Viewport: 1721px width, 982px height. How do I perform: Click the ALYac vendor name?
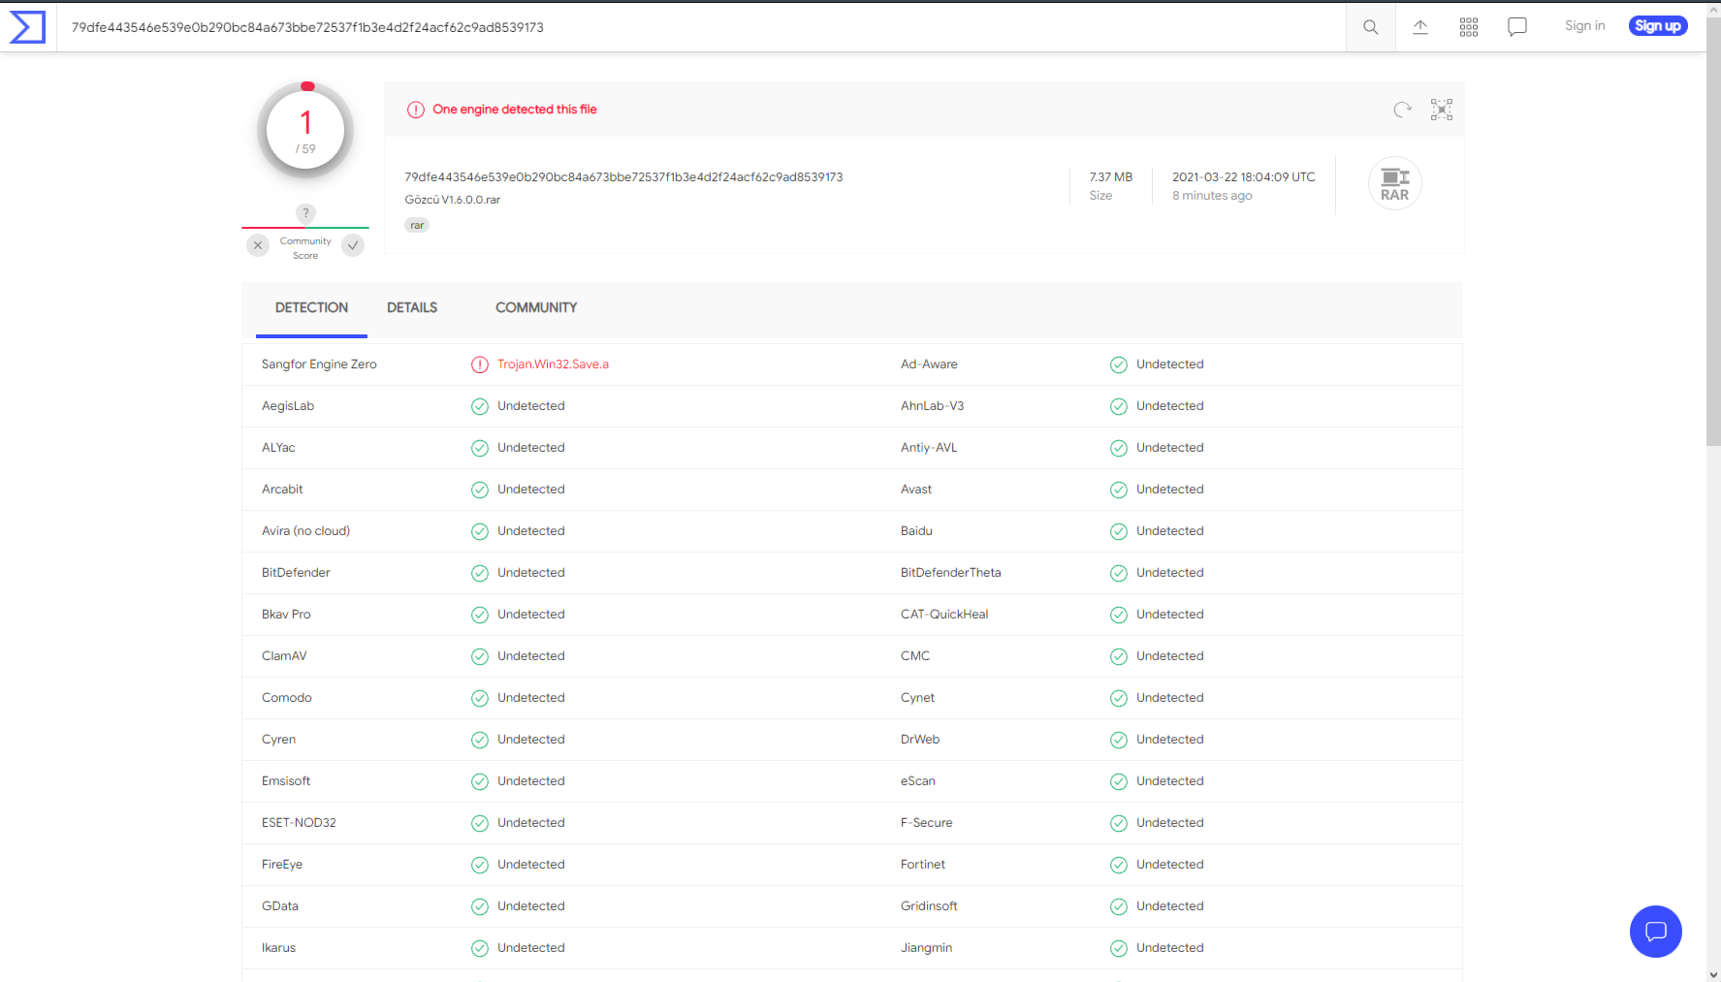[x=278, y=448]
